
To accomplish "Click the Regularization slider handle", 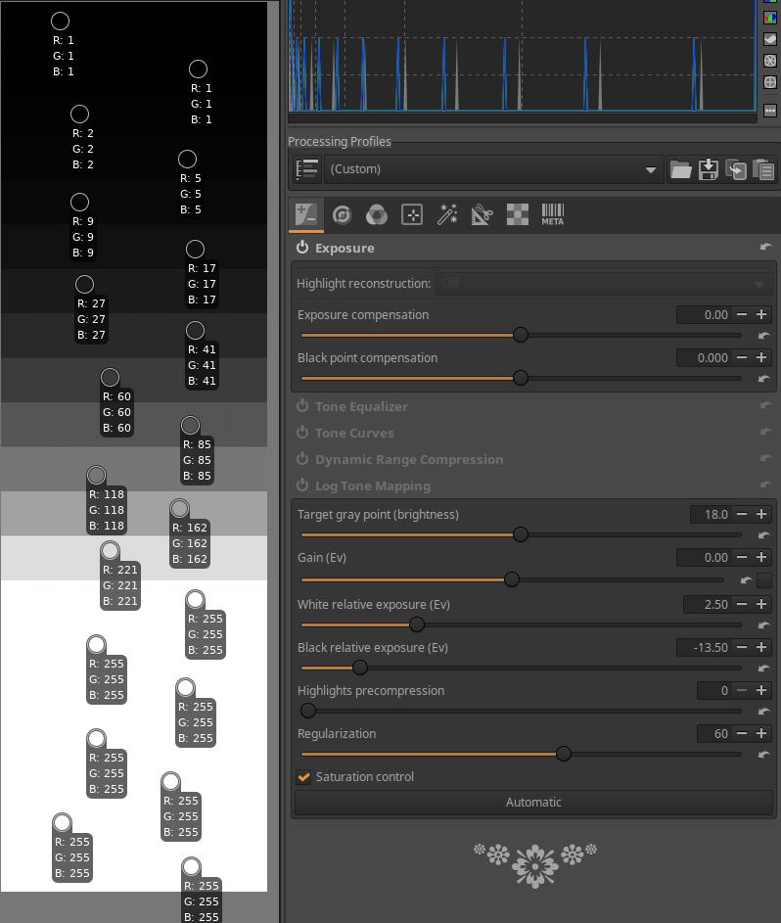I will pyautogui.click(x=564, y=754).
